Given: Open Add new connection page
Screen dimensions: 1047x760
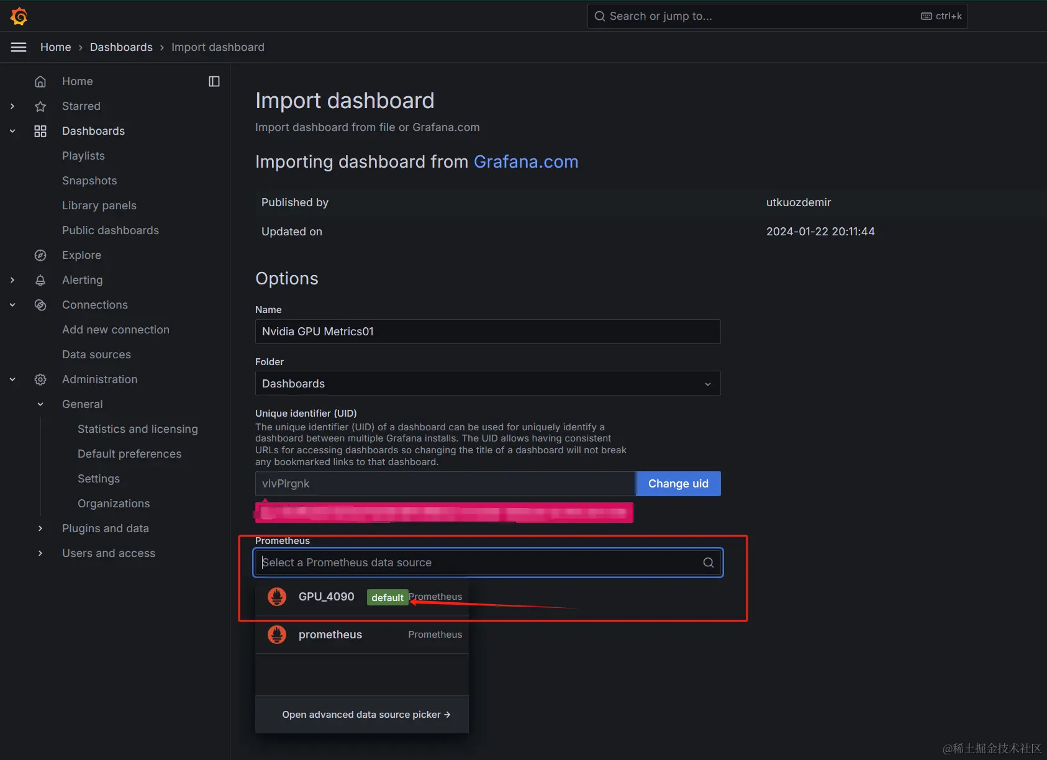Looking at the screenshot, I should coord(116,330).
